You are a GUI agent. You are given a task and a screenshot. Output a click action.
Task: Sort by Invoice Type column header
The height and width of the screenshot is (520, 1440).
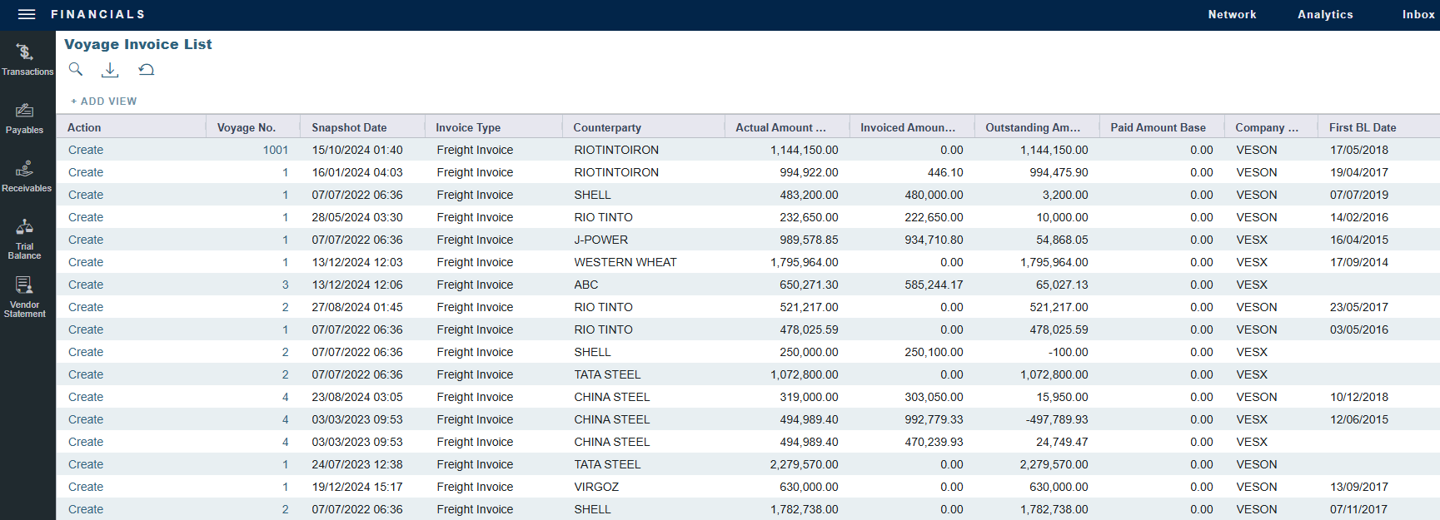(x=468, y=127)
